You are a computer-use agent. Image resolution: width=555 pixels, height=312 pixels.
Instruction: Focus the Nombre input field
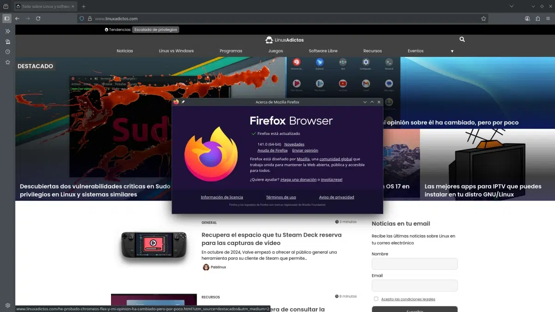click(414, 264)
